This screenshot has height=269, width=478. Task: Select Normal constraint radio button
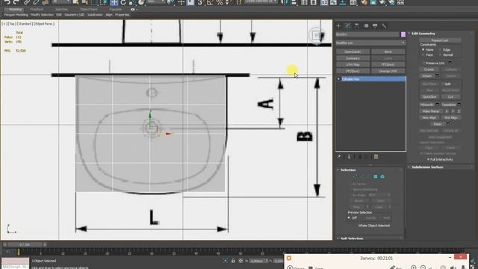click(x=440, y=55)
